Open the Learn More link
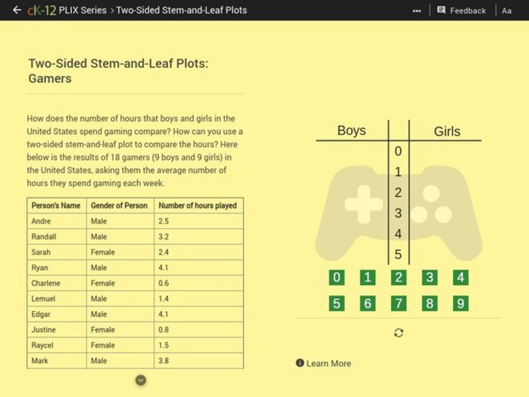 click(x=329, y=363)
